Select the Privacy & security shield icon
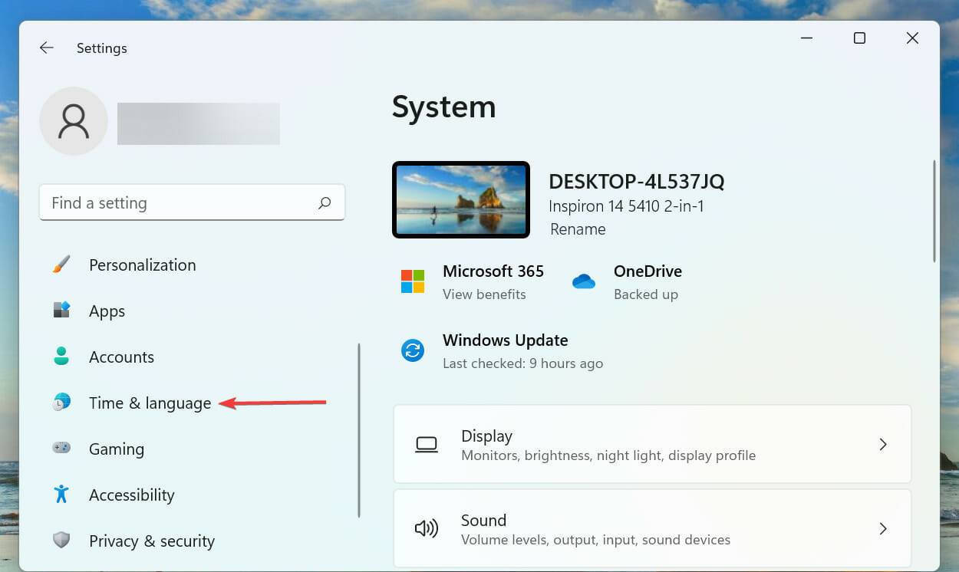Image resolution: width=959 pixels, height=572 pixels. pyautogui.click(x=61, y=541)
